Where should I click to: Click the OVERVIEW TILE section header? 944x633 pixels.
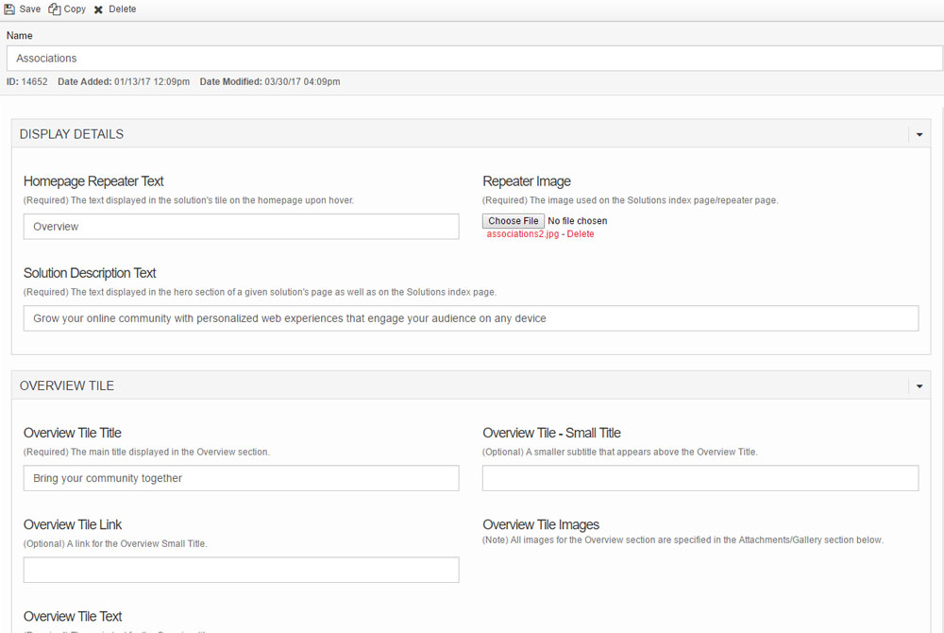tap(67, 386)
